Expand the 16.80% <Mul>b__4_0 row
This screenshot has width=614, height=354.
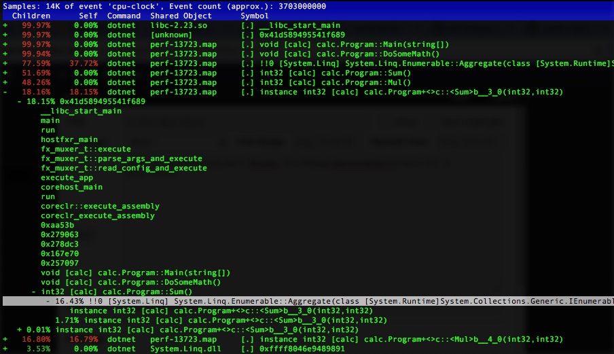5,339
